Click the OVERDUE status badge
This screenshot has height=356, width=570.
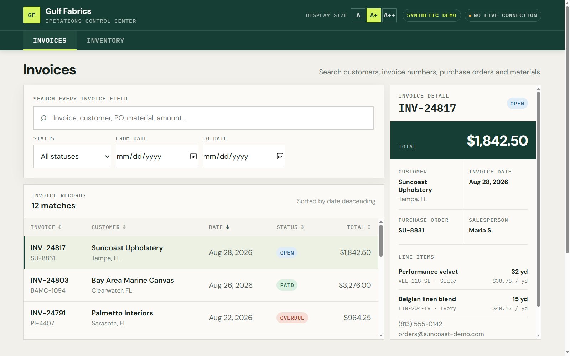292,318
